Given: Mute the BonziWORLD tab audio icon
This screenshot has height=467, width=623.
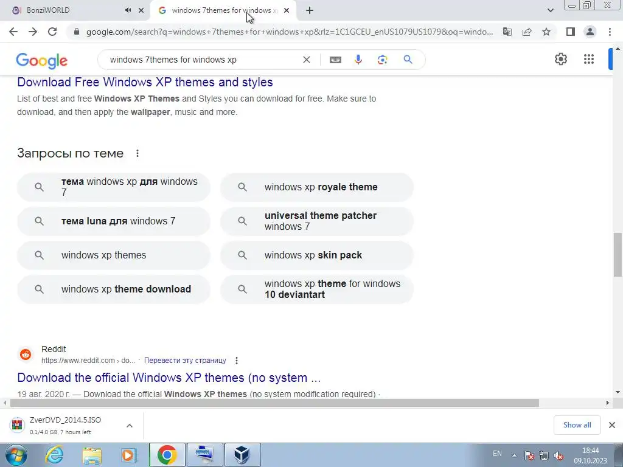Looking at the screenshot, I should click(x=128, y=10).
